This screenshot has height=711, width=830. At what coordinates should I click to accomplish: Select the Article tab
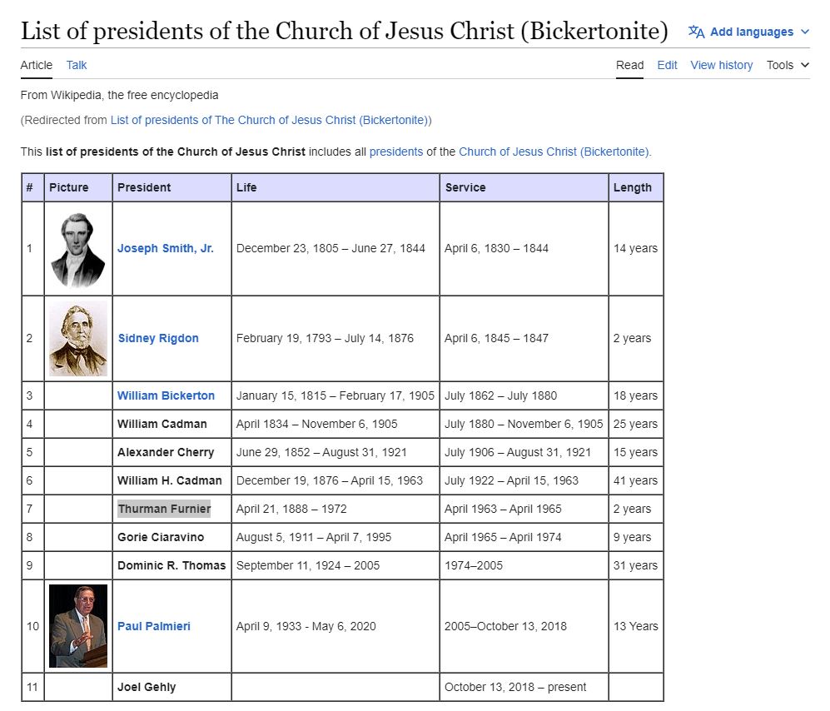click(36, 65)
